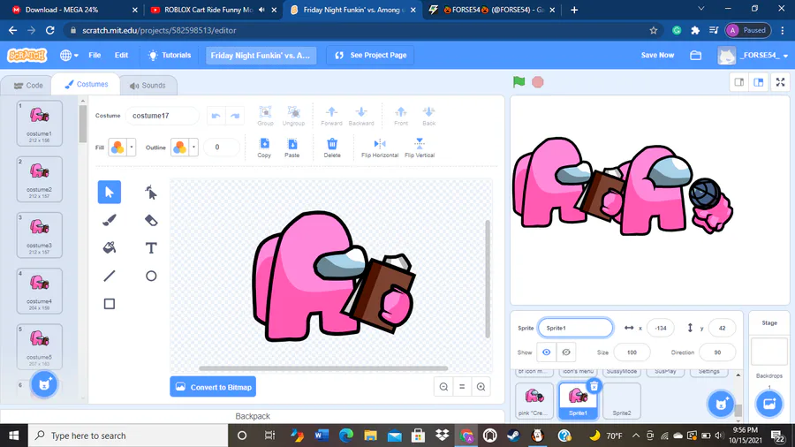Open Microsoft Edge from taskbar
This screenshot has width=795, height=447.
coord(345,436)
